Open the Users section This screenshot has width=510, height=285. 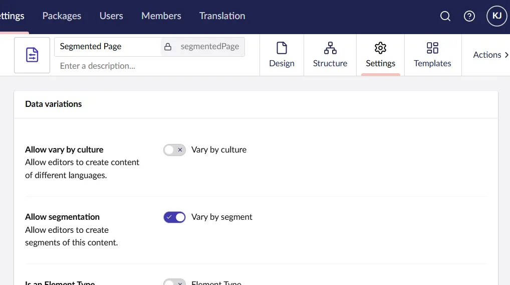pyautogui.click(x=111, y=16)
